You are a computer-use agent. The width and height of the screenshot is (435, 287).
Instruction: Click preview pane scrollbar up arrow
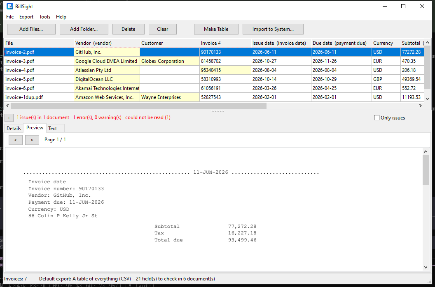(x=426, y=152)
